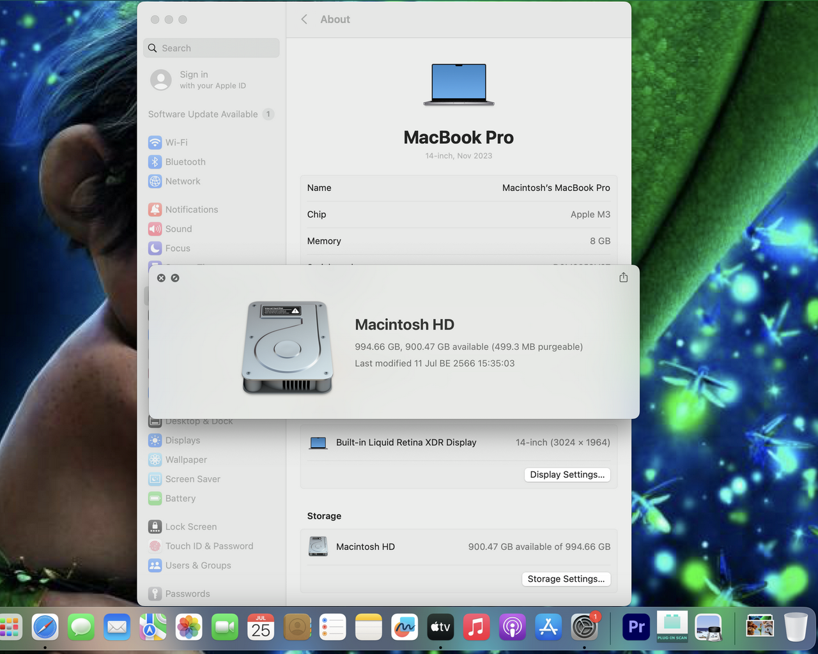This screenshot has height=654, width=818.
Task: Select Sound in the sidebar
Action: point(170,229)
